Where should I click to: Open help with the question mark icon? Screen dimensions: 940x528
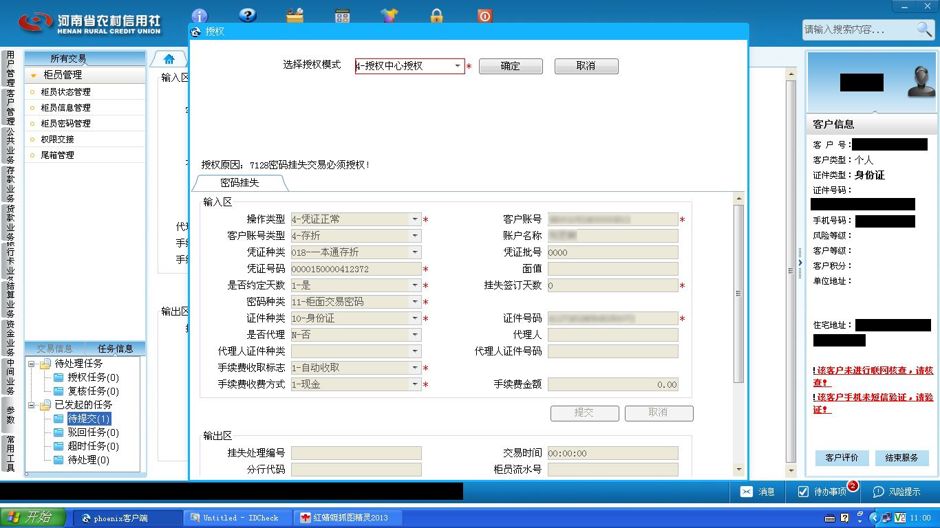[x=247, y=15]
